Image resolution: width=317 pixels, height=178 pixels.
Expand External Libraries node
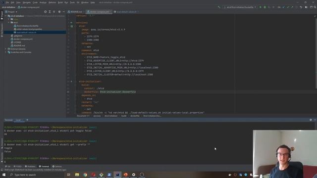(x=5, y=49)
